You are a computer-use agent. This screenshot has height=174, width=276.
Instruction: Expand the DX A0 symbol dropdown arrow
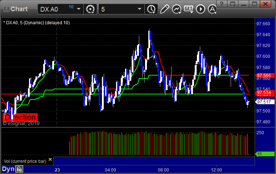click(79, 9)
